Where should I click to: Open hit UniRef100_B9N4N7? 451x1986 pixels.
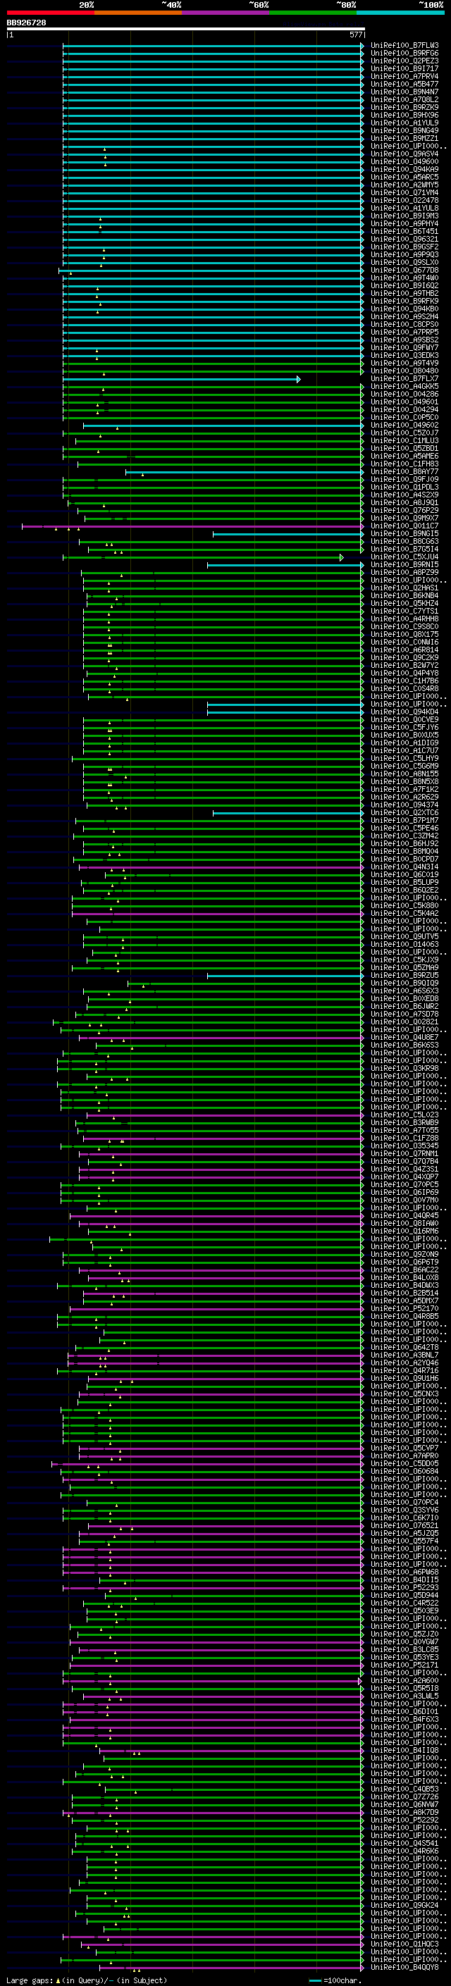404,92
